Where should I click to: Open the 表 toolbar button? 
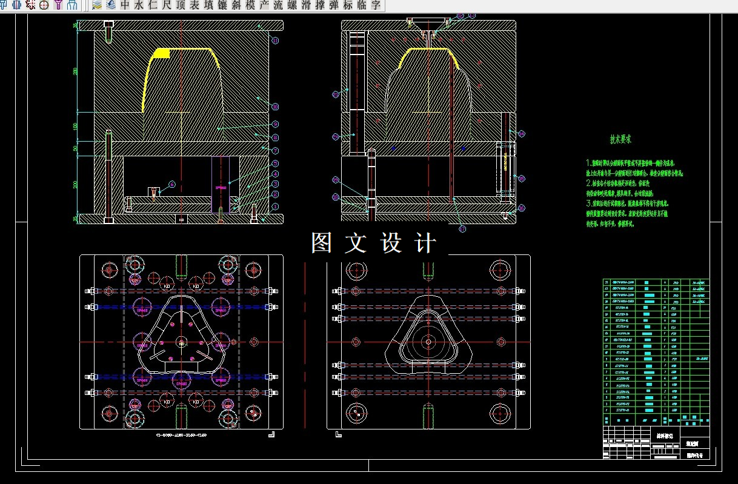pos(194,5)
